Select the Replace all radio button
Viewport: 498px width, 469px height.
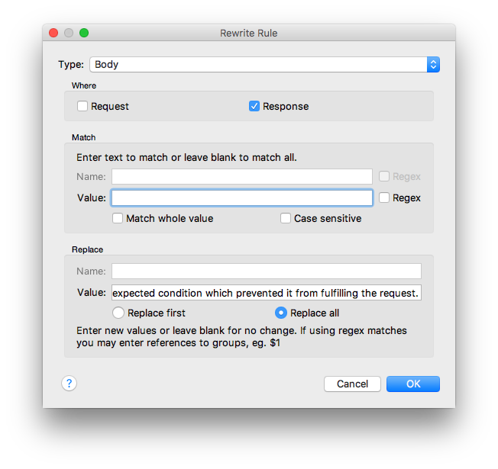[x=281, y=313]
